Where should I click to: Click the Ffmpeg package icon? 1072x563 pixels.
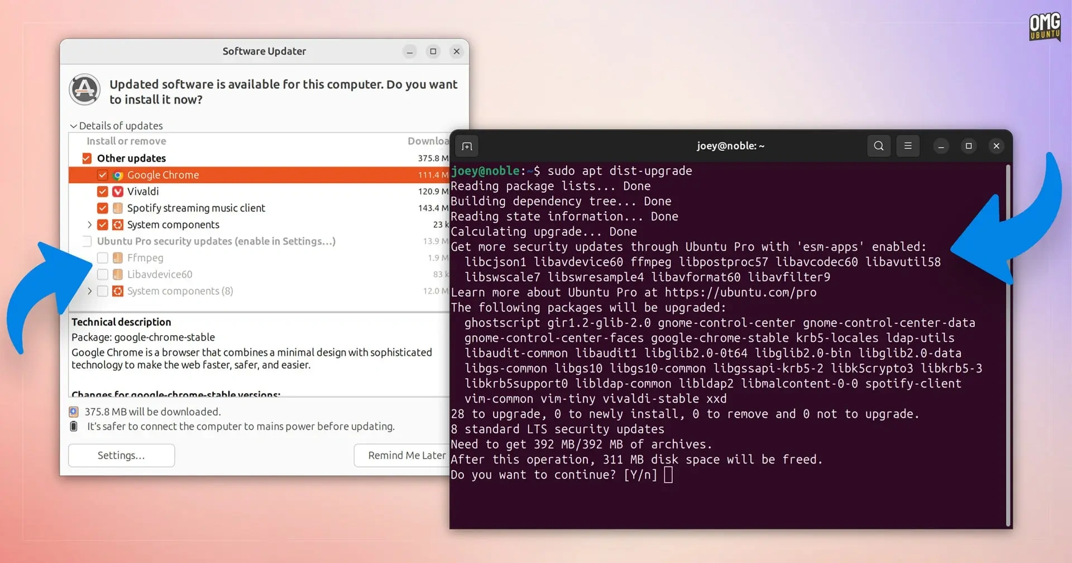pos(118,258)
